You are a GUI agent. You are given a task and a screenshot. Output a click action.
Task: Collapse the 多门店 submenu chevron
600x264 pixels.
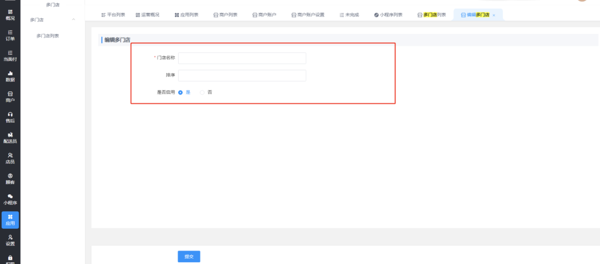73,20
